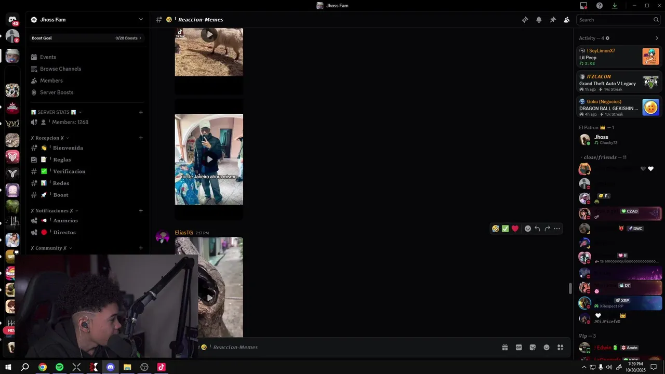Open Add Reaction smiley on message
The height and width of the screenshot is (374, 665).
(x=528, y=229)
